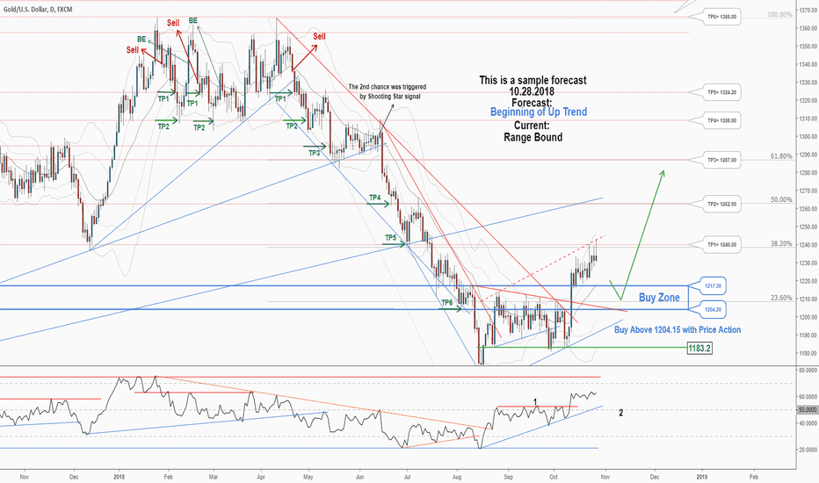Click the 50.00% Fibonacci level label

tap(781, 200)
